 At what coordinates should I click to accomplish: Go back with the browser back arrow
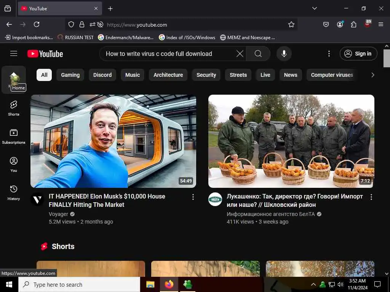(x=9, y=24)
